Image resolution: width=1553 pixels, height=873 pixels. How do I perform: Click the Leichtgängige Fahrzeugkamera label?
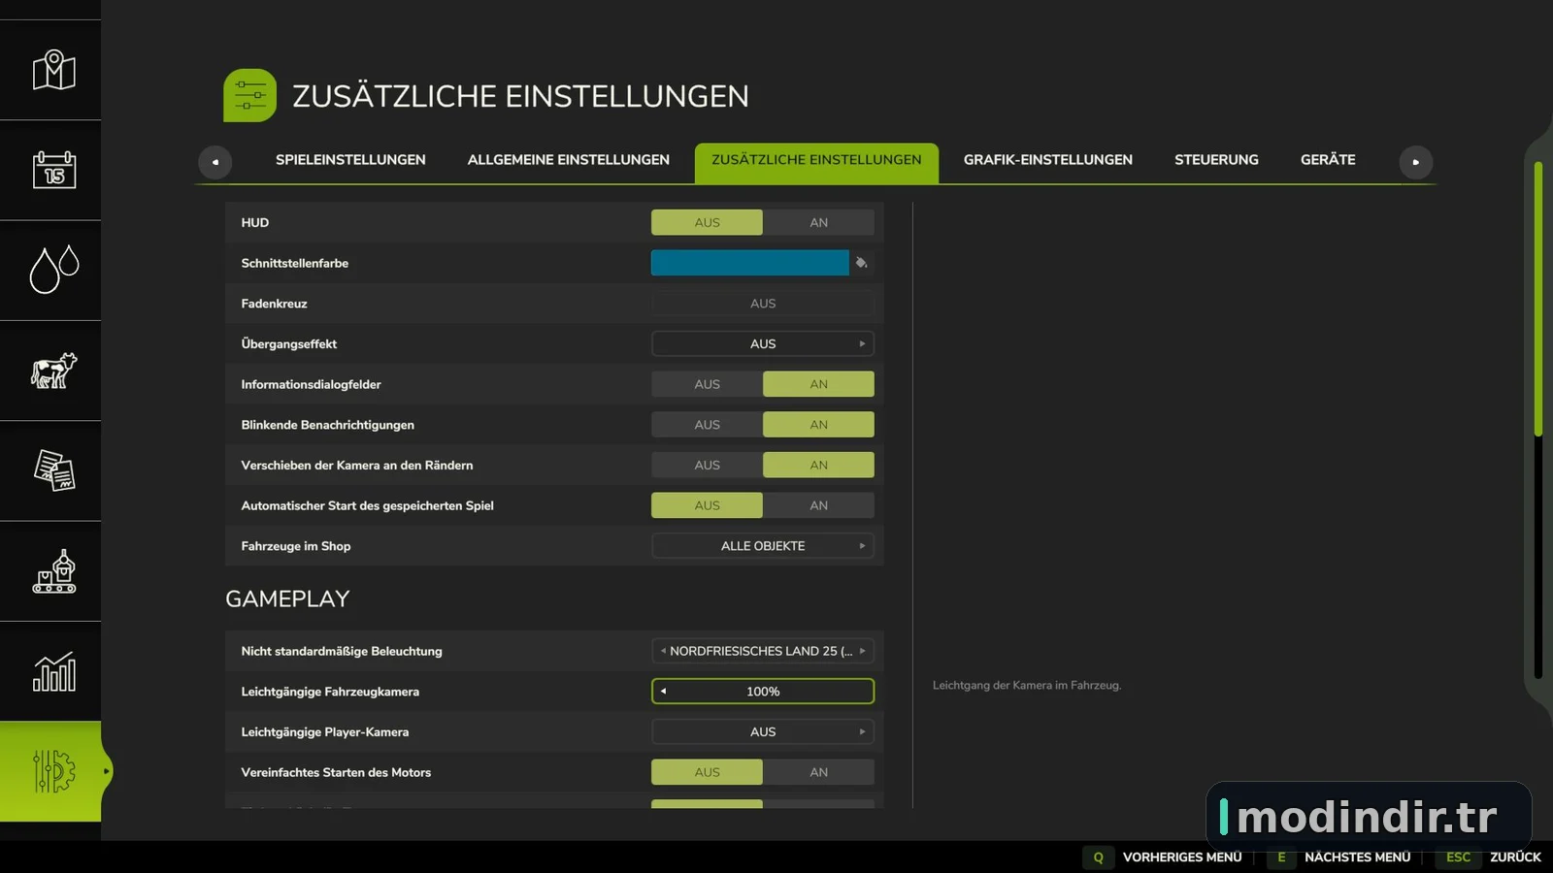[x=330, y=692]
